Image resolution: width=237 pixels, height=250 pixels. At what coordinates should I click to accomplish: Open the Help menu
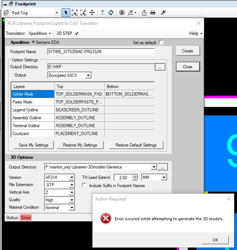(196, 33)
